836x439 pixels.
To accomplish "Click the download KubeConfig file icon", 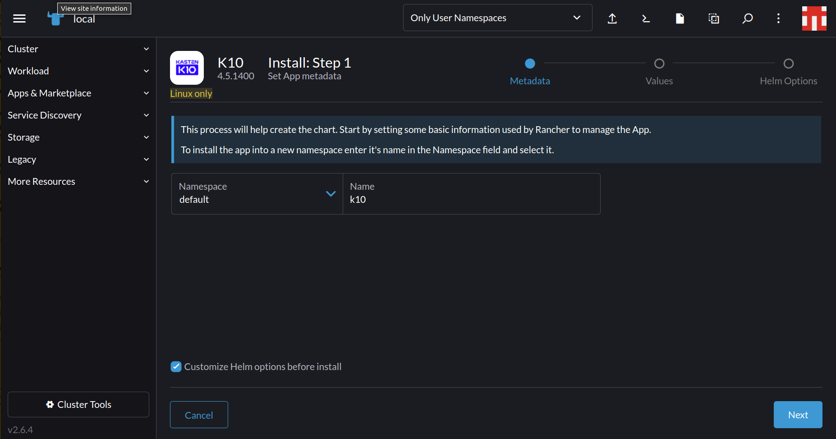I will 680,18.
